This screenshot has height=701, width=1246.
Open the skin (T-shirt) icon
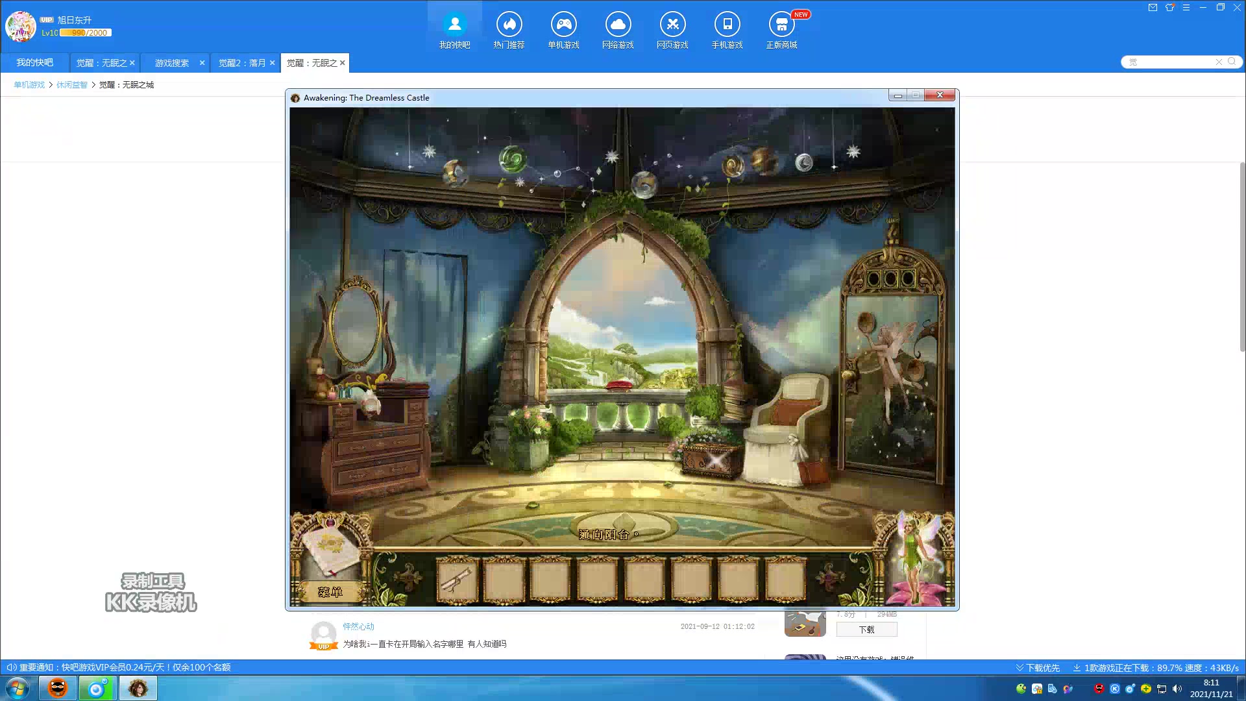(1169, 8)
